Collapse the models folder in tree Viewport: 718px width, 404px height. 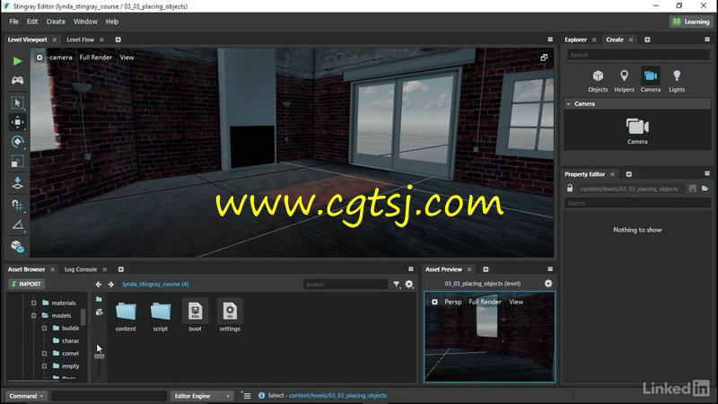click(33, 316)
